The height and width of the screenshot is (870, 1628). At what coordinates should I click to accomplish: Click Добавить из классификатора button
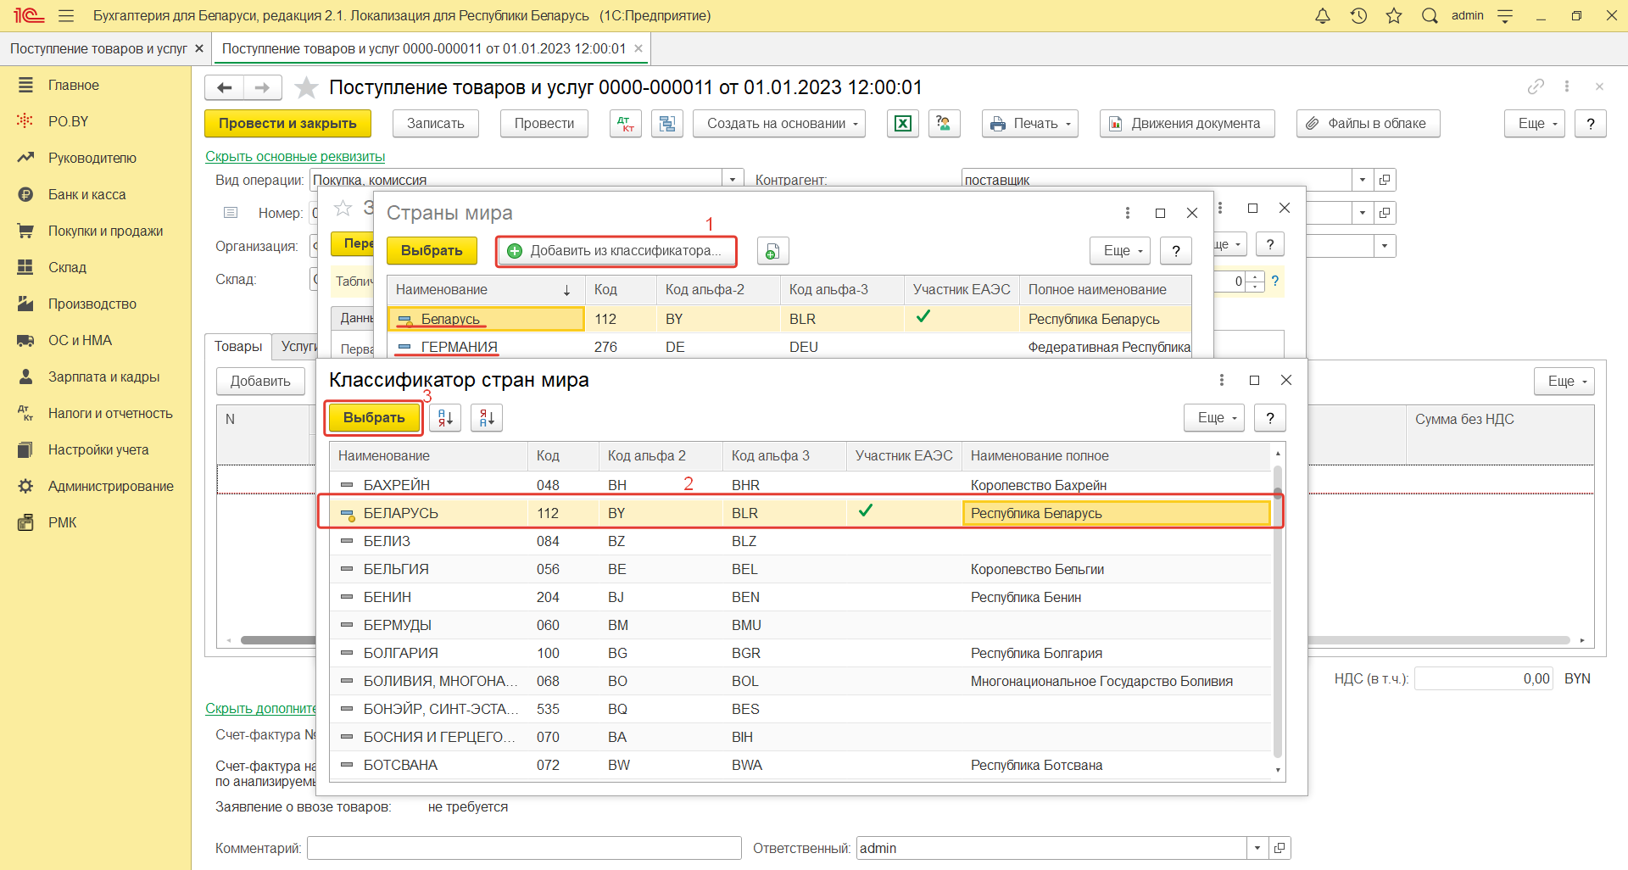[x=616, y=251]
